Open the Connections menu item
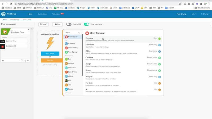 pos(42,14)
